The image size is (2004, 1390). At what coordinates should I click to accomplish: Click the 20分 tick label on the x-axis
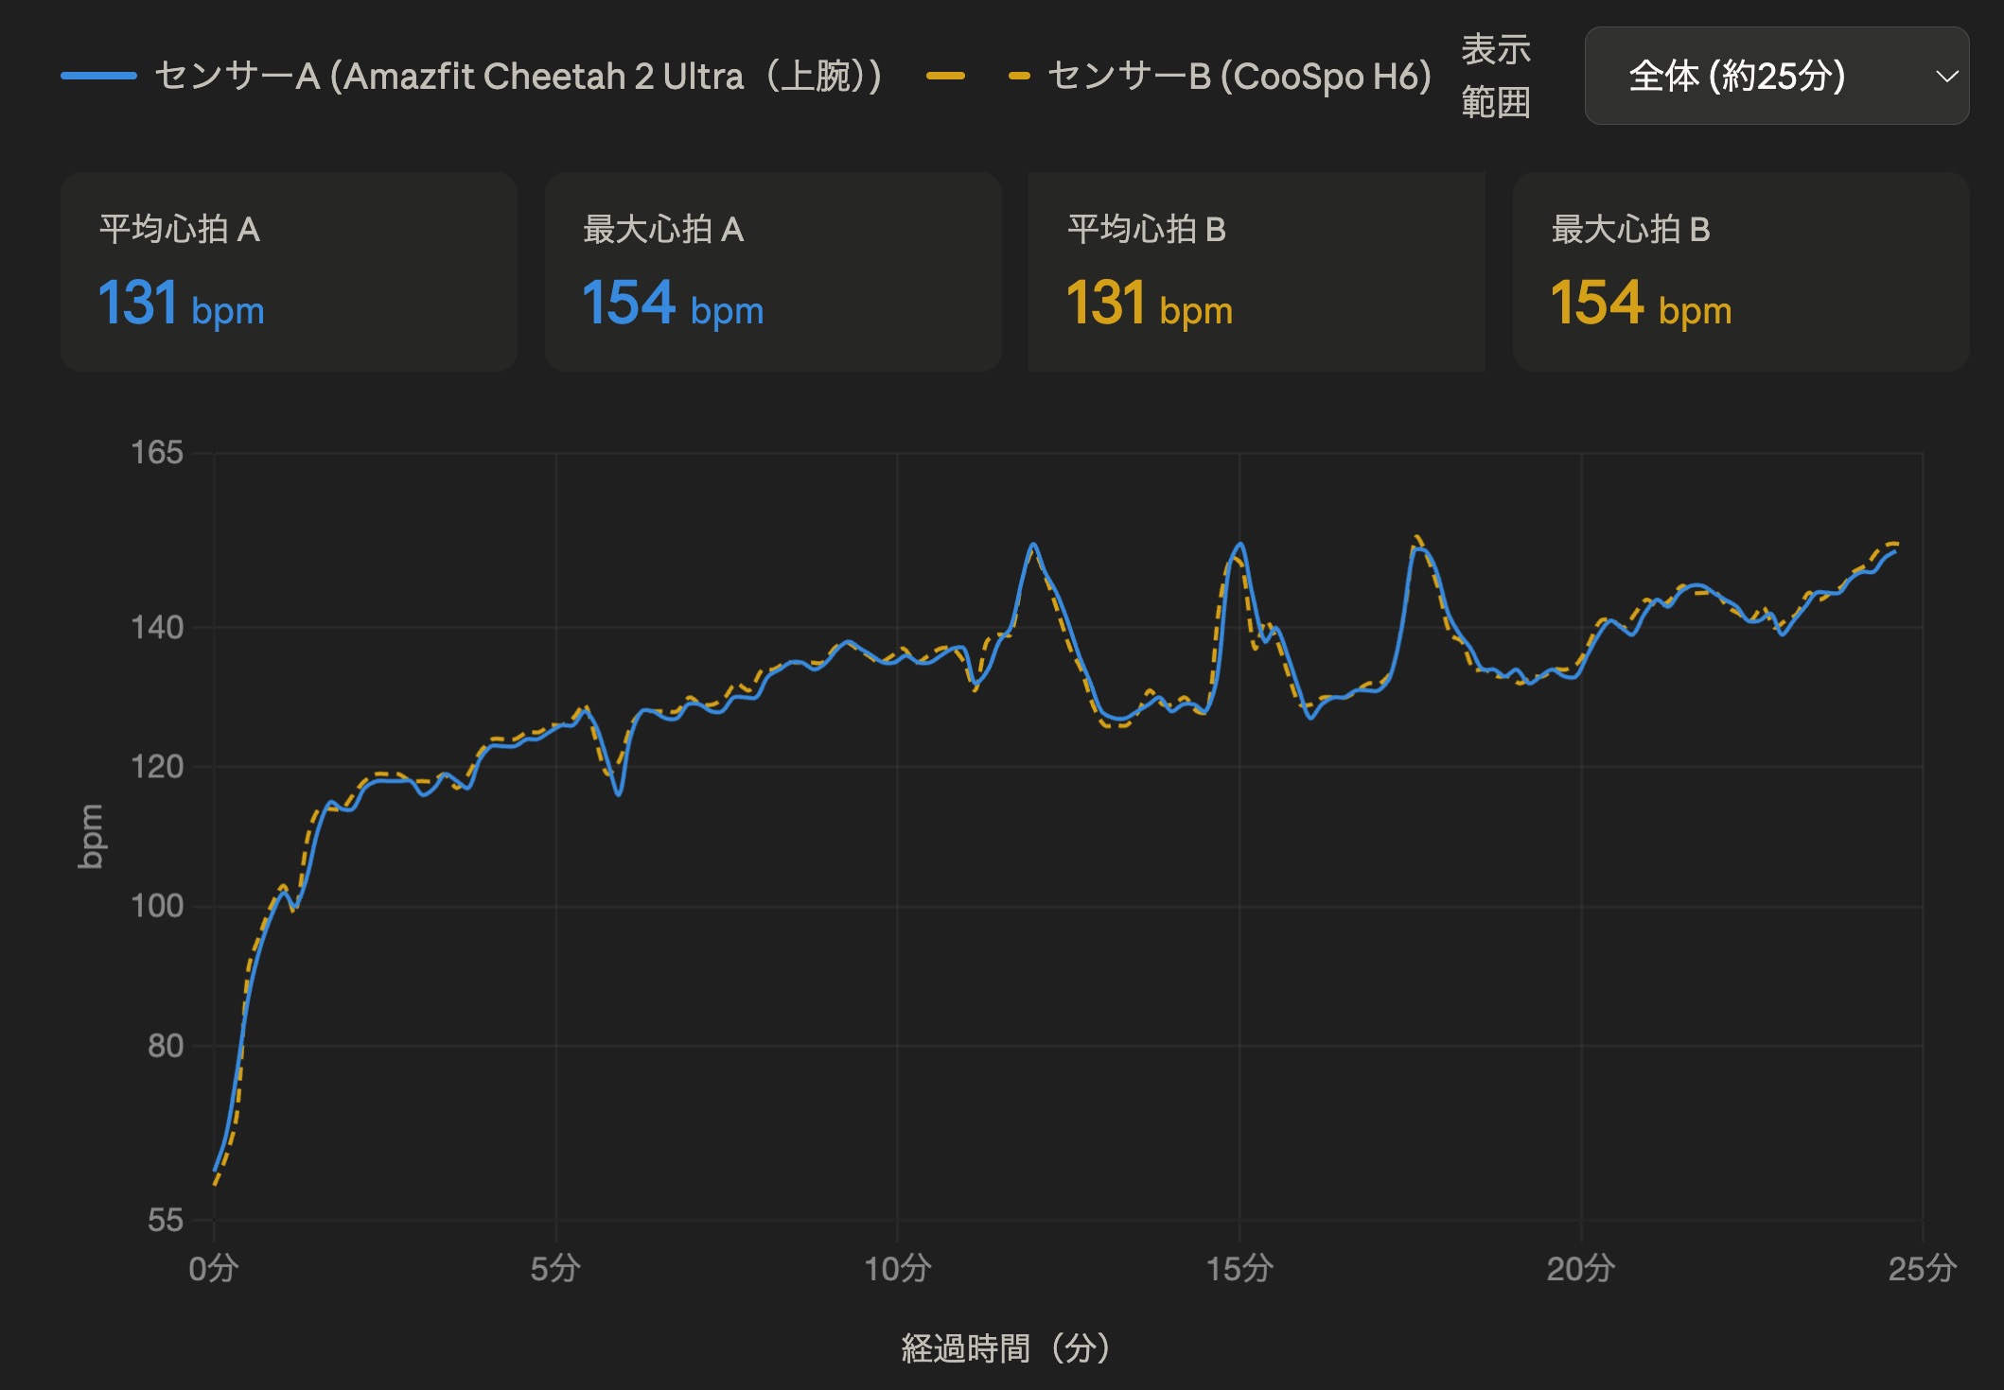point(1581,1268)
